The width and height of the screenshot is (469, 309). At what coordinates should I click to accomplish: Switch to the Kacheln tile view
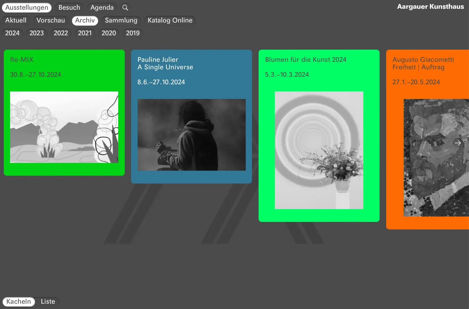tap(19, 302)
